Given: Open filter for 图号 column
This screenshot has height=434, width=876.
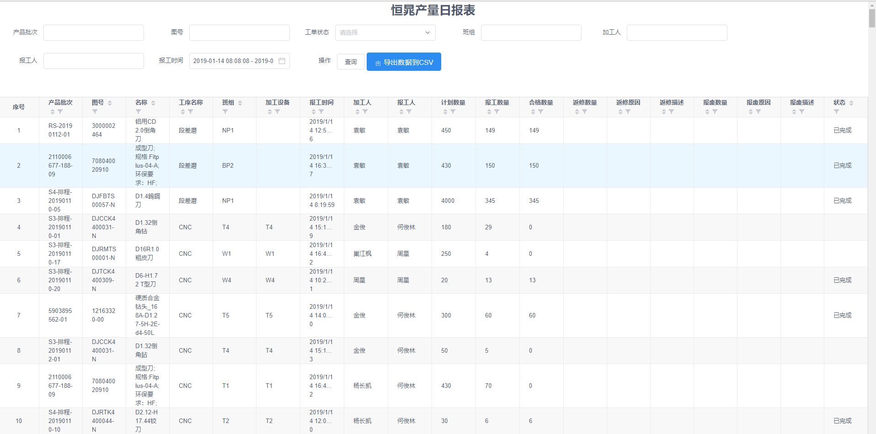Looking at the screenshot, I should pyautogui.click(x=95, y=111).
